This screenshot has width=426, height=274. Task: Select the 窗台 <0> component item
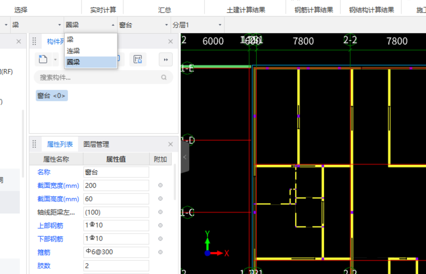coord(52,96)
